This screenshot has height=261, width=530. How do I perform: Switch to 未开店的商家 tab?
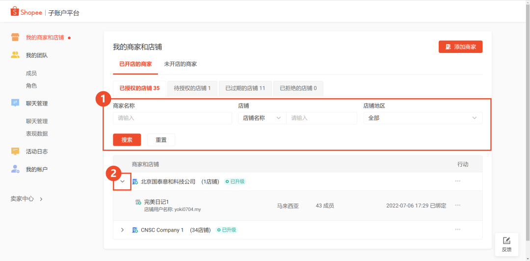click(x=180, y=64)
